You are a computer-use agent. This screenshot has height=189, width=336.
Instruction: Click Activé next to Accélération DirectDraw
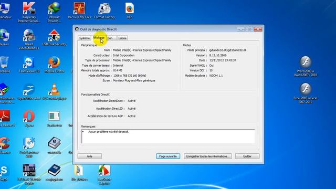[132, 101]
